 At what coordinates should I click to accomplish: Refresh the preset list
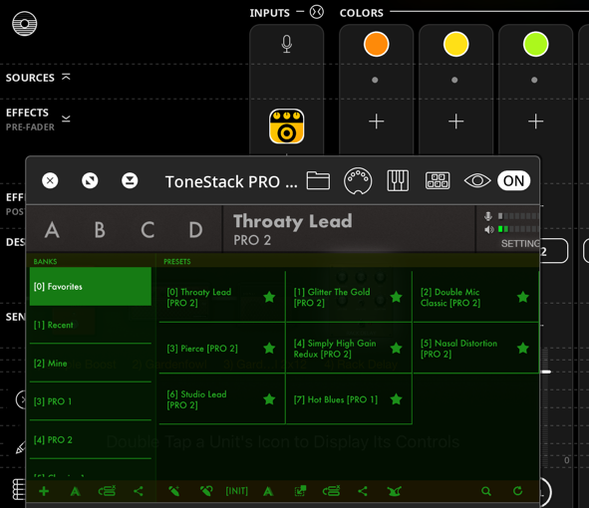[517, 491]
